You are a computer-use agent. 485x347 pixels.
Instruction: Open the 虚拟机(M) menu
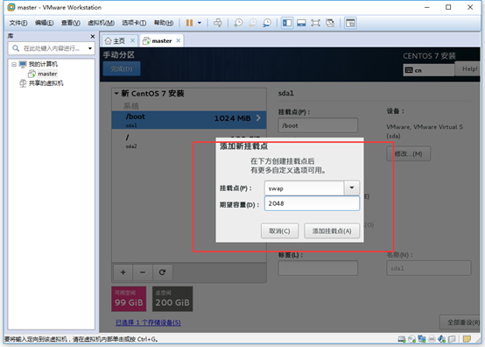pos(102,23)
